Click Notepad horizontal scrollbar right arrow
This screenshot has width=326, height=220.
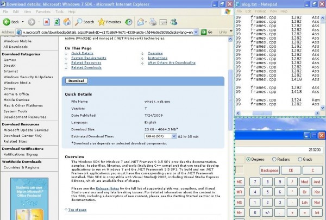coord(317,113)
